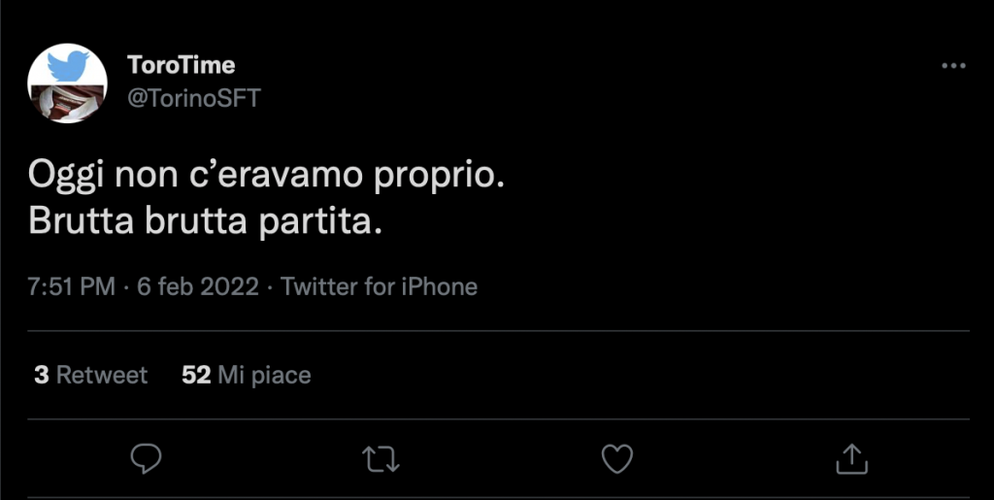The image size is (994, 500).
Task: Click the reply speech bubble icon
Action: (146, 457)
